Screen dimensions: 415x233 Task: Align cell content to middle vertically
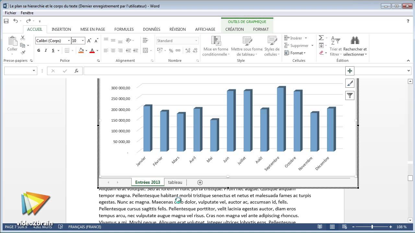(113, 40)
